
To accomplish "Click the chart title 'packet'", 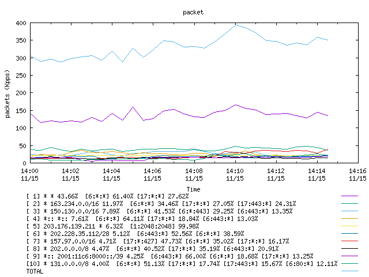I will click(193, 13).
